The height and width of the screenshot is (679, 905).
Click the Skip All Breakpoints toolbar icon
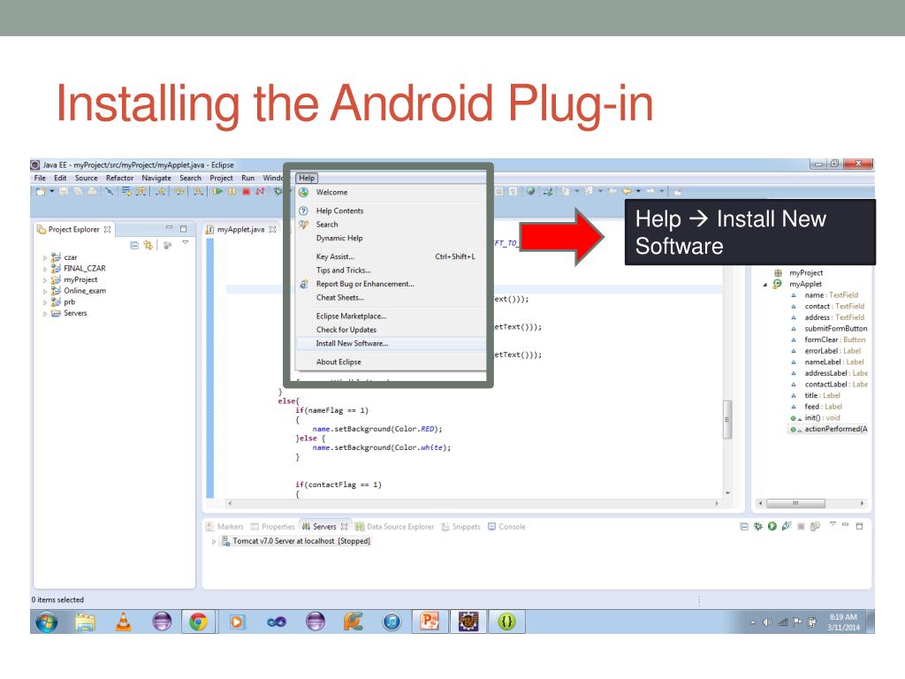109,191
